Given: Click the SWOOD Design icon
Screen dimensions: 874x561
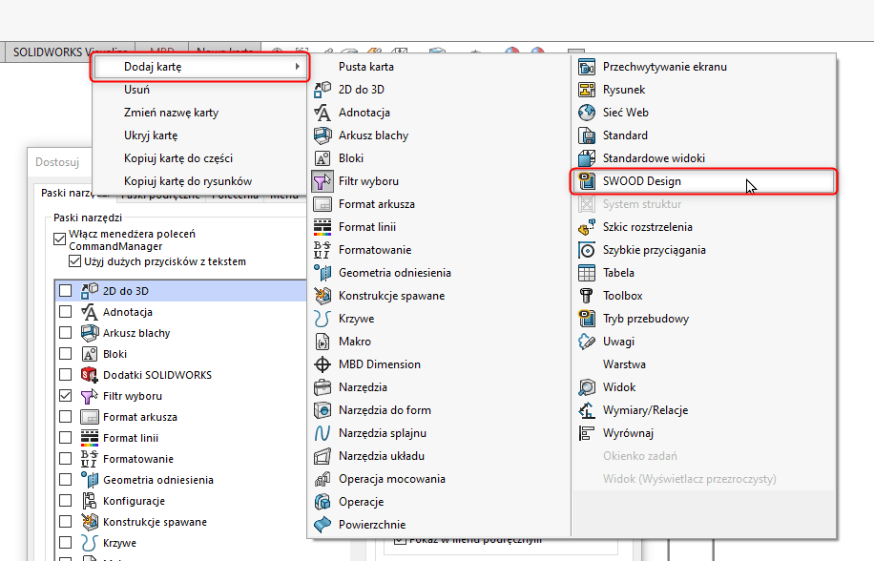Looking at the screenshot, I should tap(587, 181).
